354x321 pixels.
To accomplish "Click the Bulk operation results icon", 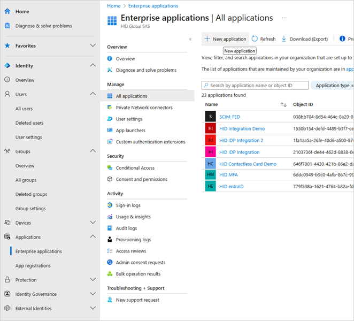I will [x=110, y=273].
